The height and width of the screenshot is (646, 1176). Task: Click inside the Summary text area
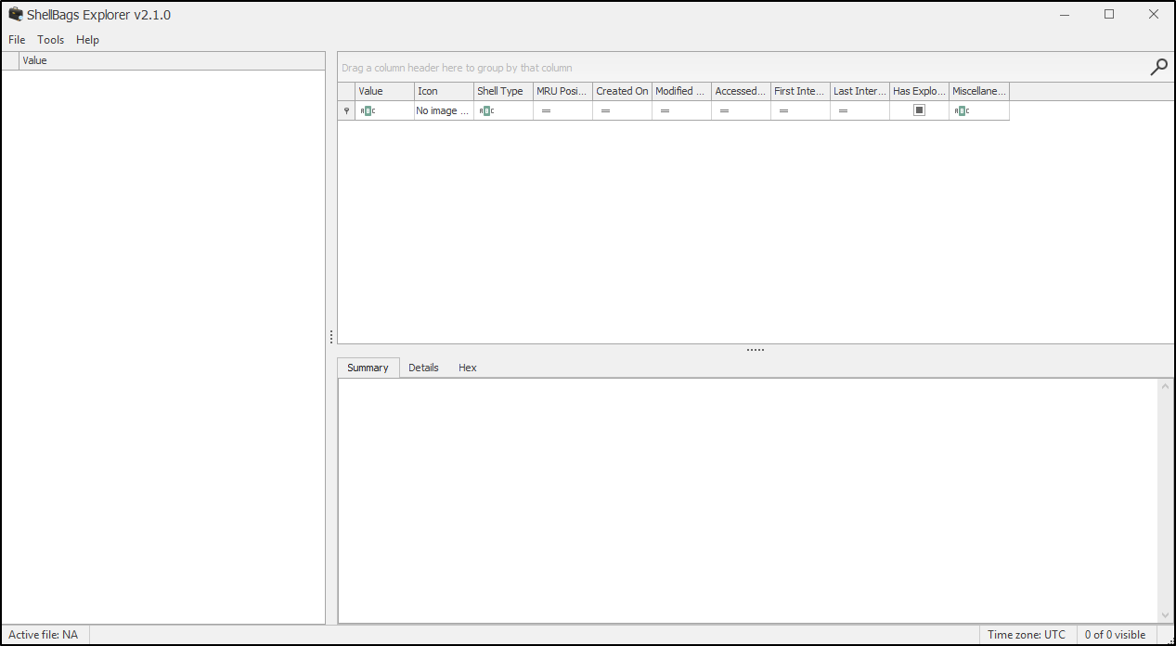coord(748,500)
